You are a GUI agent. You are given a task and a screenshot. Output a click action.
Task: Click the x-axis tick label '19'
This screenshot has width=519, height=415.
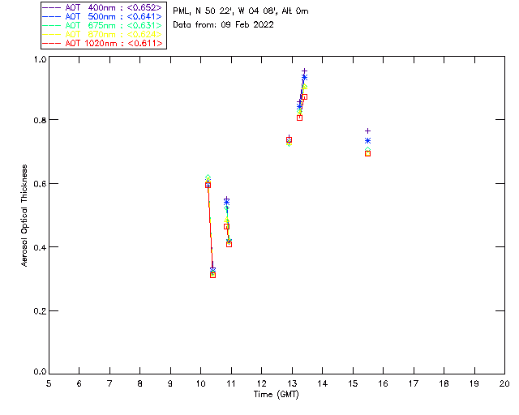474,383
